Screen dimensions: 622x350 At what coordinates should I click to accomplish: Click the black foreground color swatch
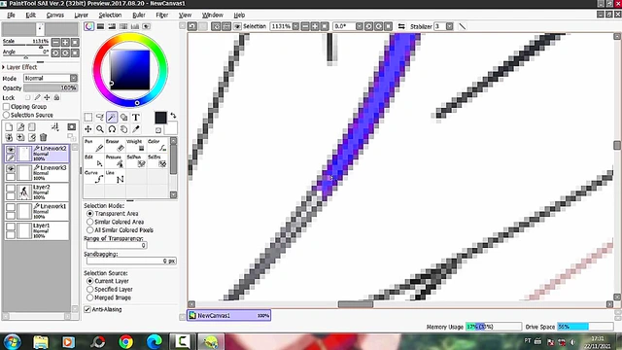tap(160, 118)
